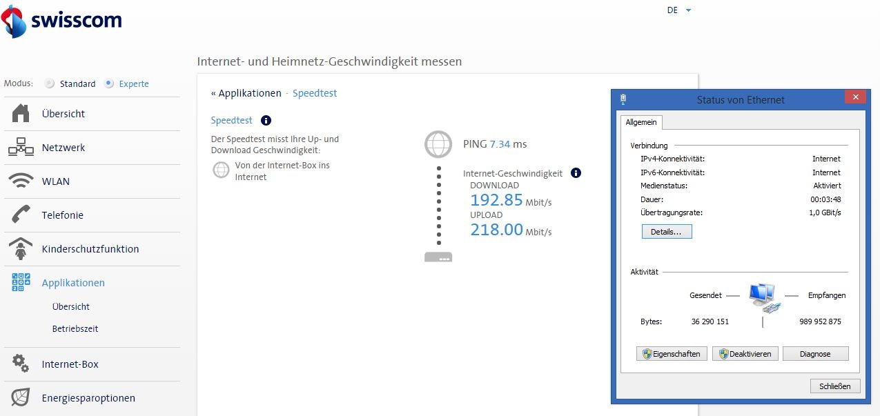Image resolution: width=880 pixels, height=416 pixels.
Task: Click info icon beside Internet-Geschwindigkeit
Action: pos(576,173)
